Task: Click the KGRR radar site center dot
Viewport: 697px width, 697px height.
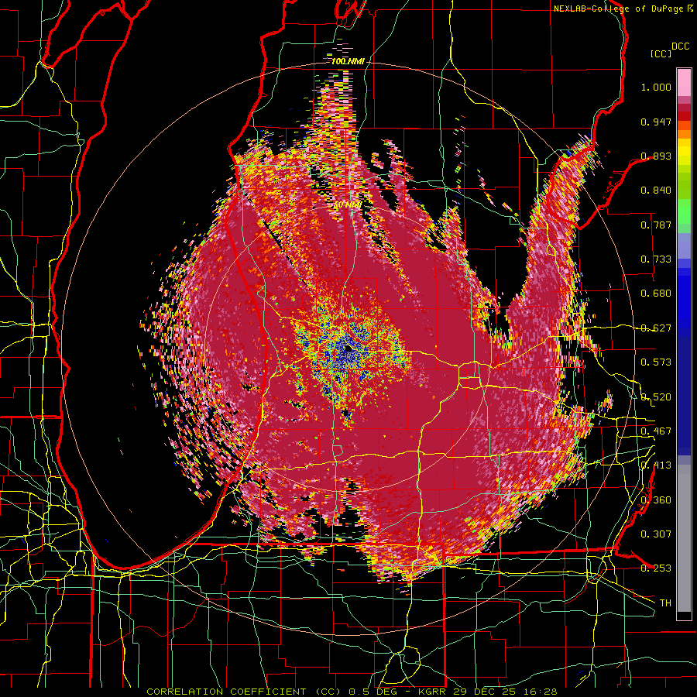Action: click(x=348, y=349)
